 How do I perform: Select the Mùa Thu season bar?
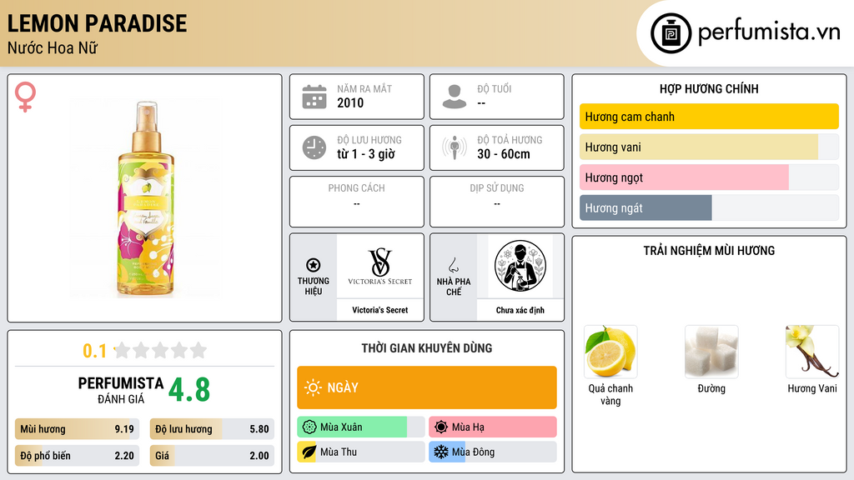(360, 452)
